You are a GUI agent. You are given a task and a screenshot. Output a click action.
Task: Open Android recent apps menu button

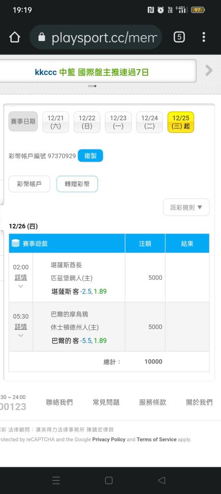56,480
